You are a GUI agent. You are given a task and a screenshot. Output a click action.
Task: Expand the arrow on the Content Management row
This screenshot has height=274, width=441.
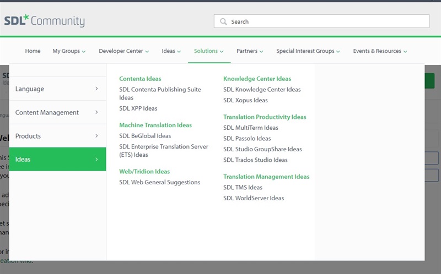coord(96,112)
